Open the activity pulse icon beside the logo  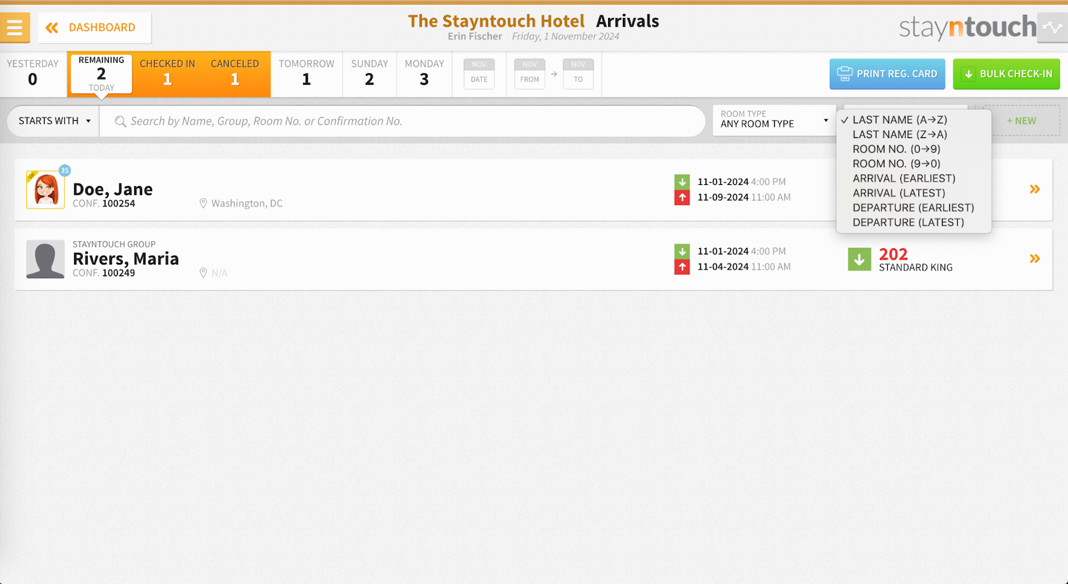pos(1053,27)
